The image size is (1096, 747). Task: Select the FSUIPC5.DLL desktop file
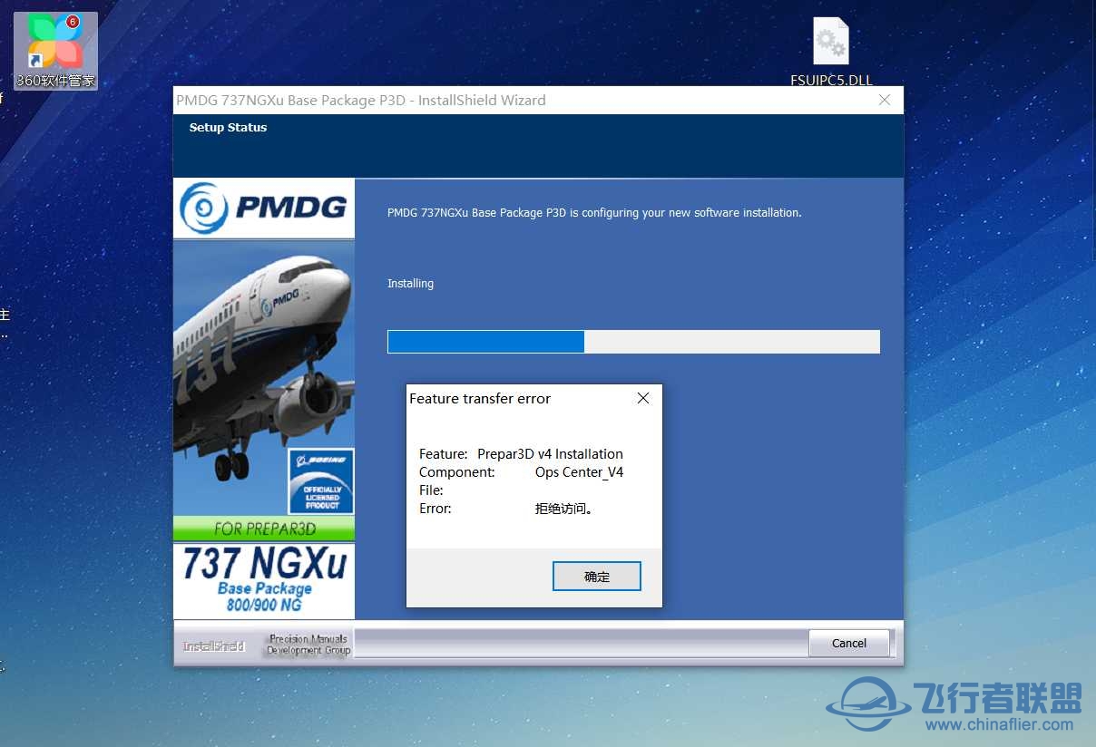(831, 52)
